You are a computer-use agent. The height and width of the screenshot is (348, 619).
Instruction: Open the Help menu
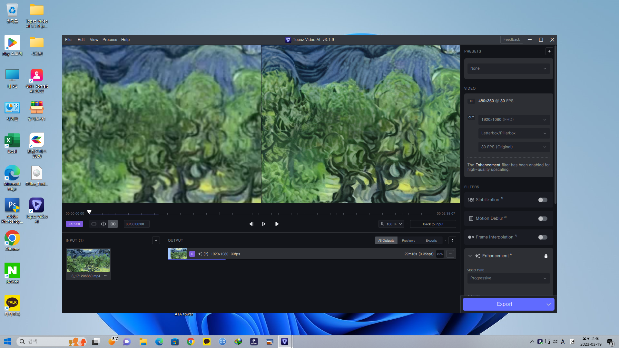tap(125, 40)
